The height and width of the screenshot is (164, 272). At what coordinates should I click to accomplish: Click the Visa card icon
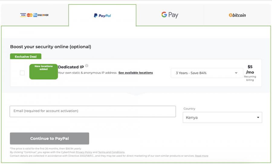23,15
